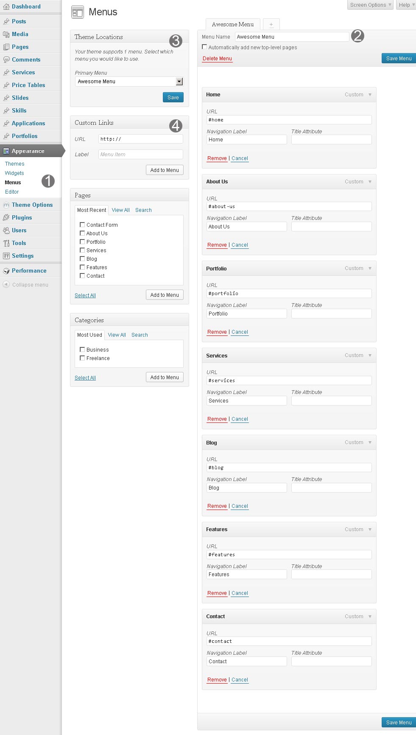Screen dimensions: 416x735
Task: Click the top Save Menu button
Action: pyautogui.click(x=399, y=59)
